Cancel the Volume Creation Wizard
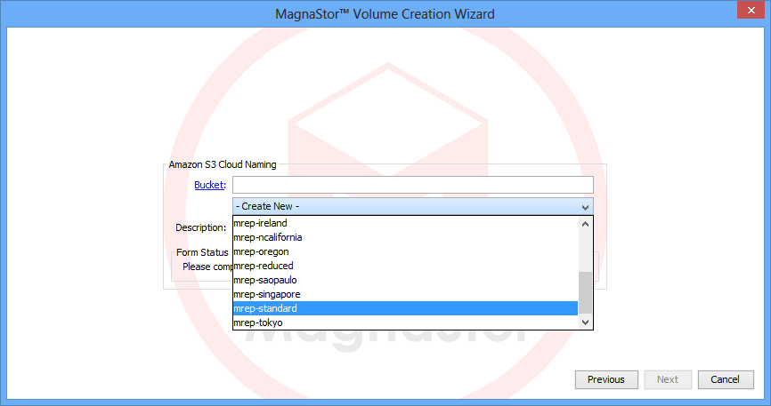 (726, 379)
